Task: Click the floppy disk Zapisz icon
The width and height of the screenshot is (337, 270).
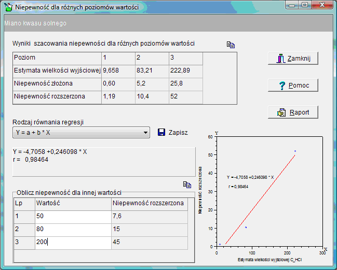Action: pyautogui.click(x=161, y=133)
